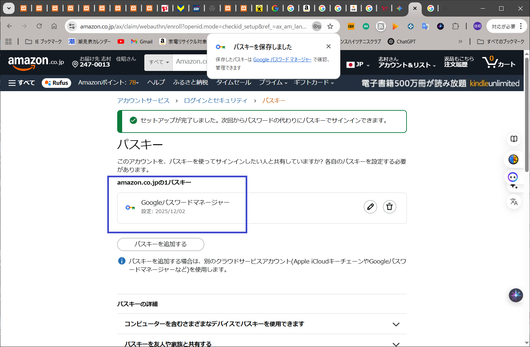Click the home button in browser toolbar
Screen dimensions: 530x347
pyautogui.click(x=54, y=26)
